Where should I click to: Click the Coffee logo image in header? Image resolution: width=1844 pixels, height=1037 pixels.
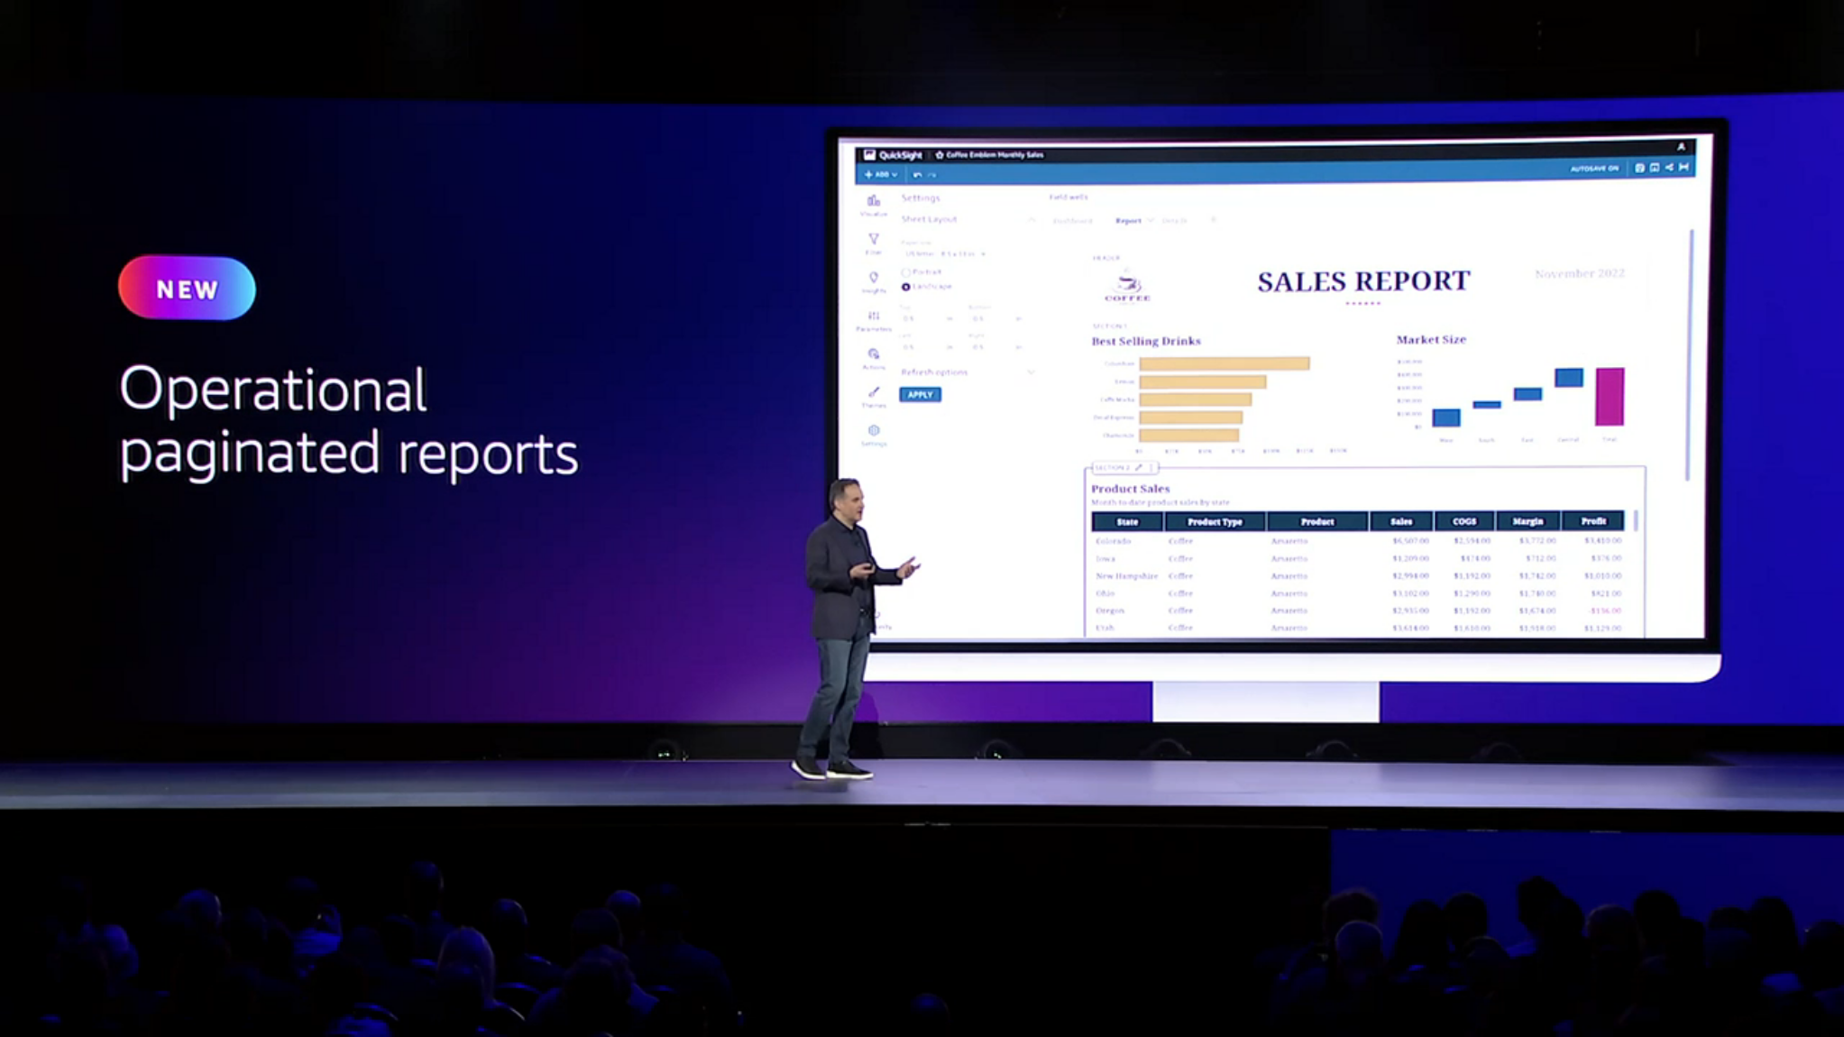click(x=1127, y=288)
